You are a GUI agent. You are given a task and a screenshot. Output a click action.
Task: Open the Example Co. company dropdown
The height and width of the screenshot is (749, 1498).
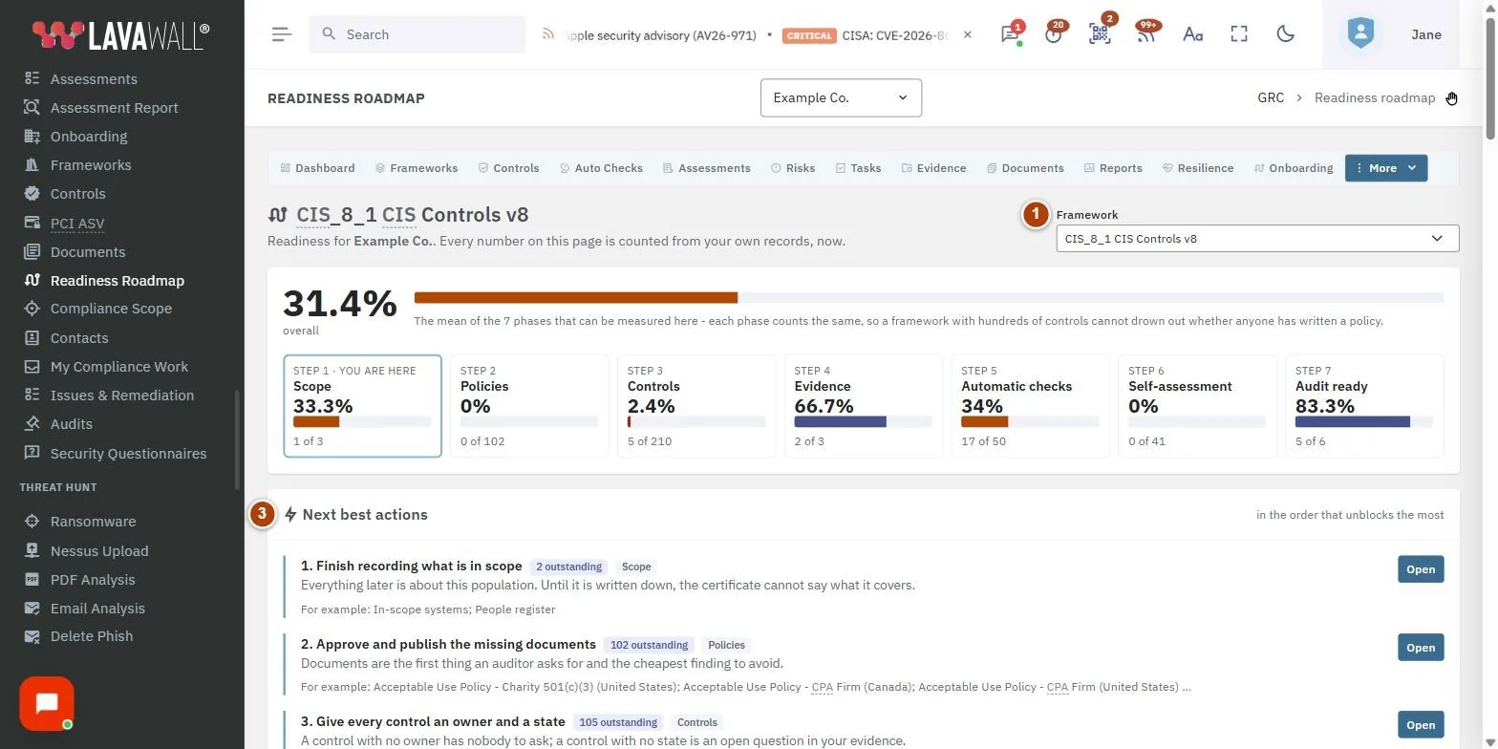click(841, 97)
